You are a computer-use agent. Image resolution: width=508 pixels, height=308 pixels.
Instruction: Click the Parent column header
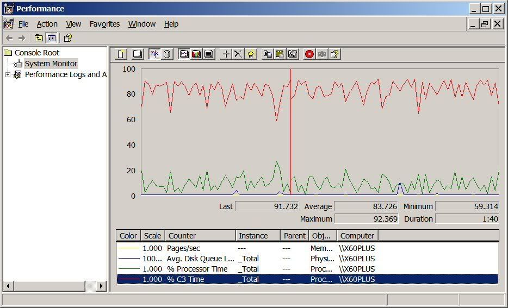[294, 236]
